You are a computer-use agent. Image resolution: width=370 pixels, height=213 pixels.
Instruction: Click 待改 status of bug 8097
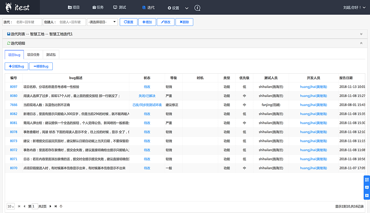147,87
